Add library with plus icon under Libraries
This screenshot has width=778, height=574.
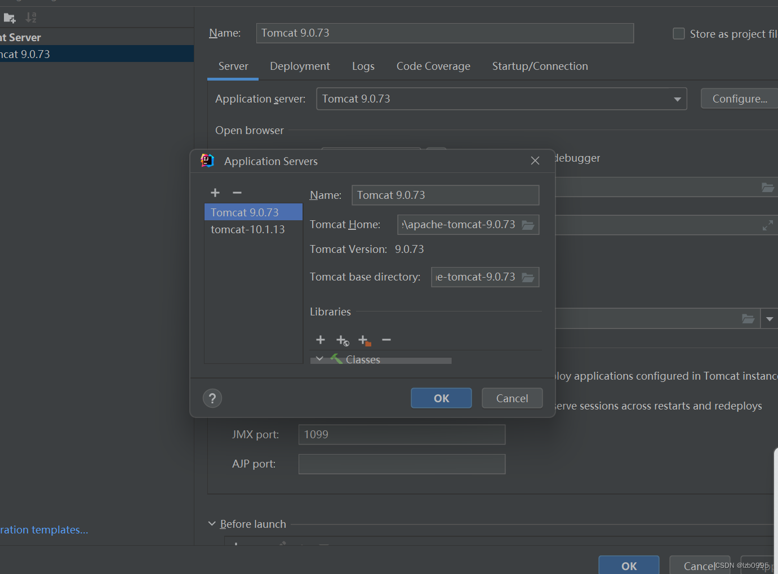point(321,340)
